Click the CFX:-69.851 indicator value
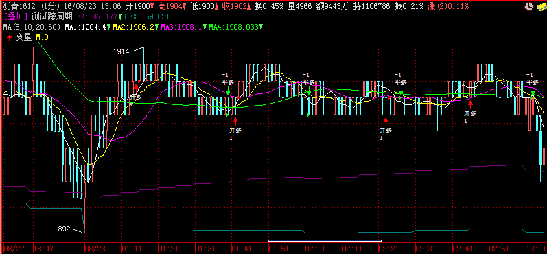The image size is (547, 254). click(x=146, y=16)
